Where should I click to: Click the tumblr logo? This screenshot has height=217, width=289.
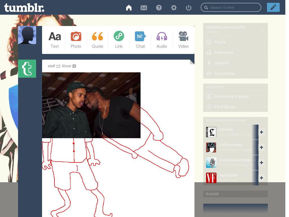point(24,8)
